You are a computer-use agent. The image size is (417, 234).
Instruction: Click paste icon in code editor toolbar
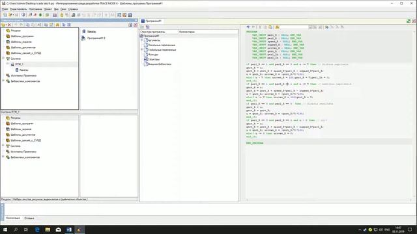point(270,27)
